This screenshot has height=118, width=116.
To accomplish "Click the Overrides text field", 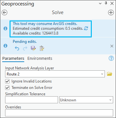I will (x=59, y=113).
